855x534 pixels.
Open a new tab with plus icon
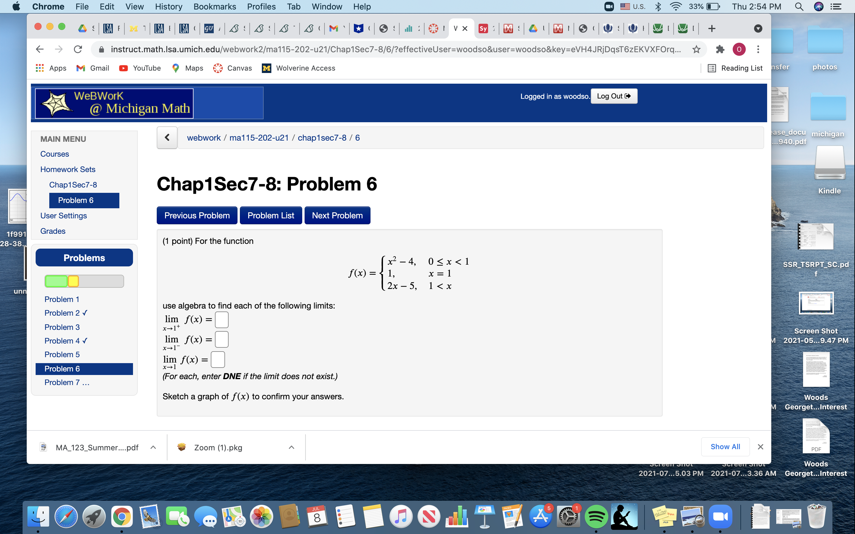point(712,28)
